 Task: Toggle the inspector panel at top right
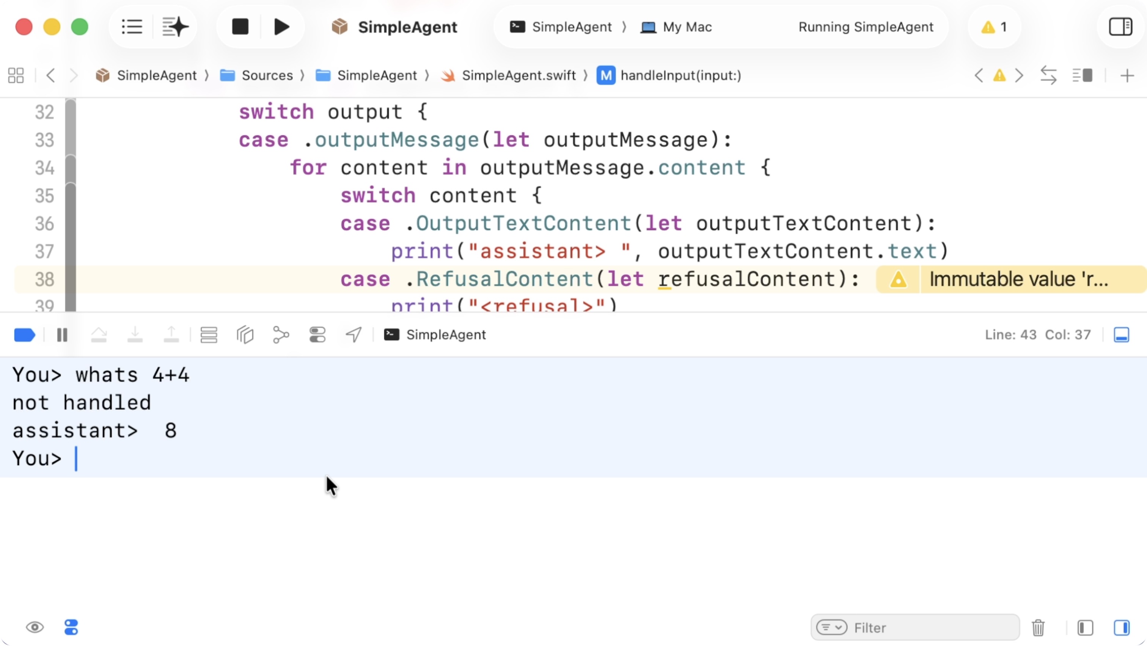click(x=1120, y=27)
